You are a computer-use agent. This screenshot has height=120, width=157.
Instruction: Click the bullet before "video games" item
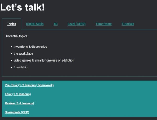[12, 61]
